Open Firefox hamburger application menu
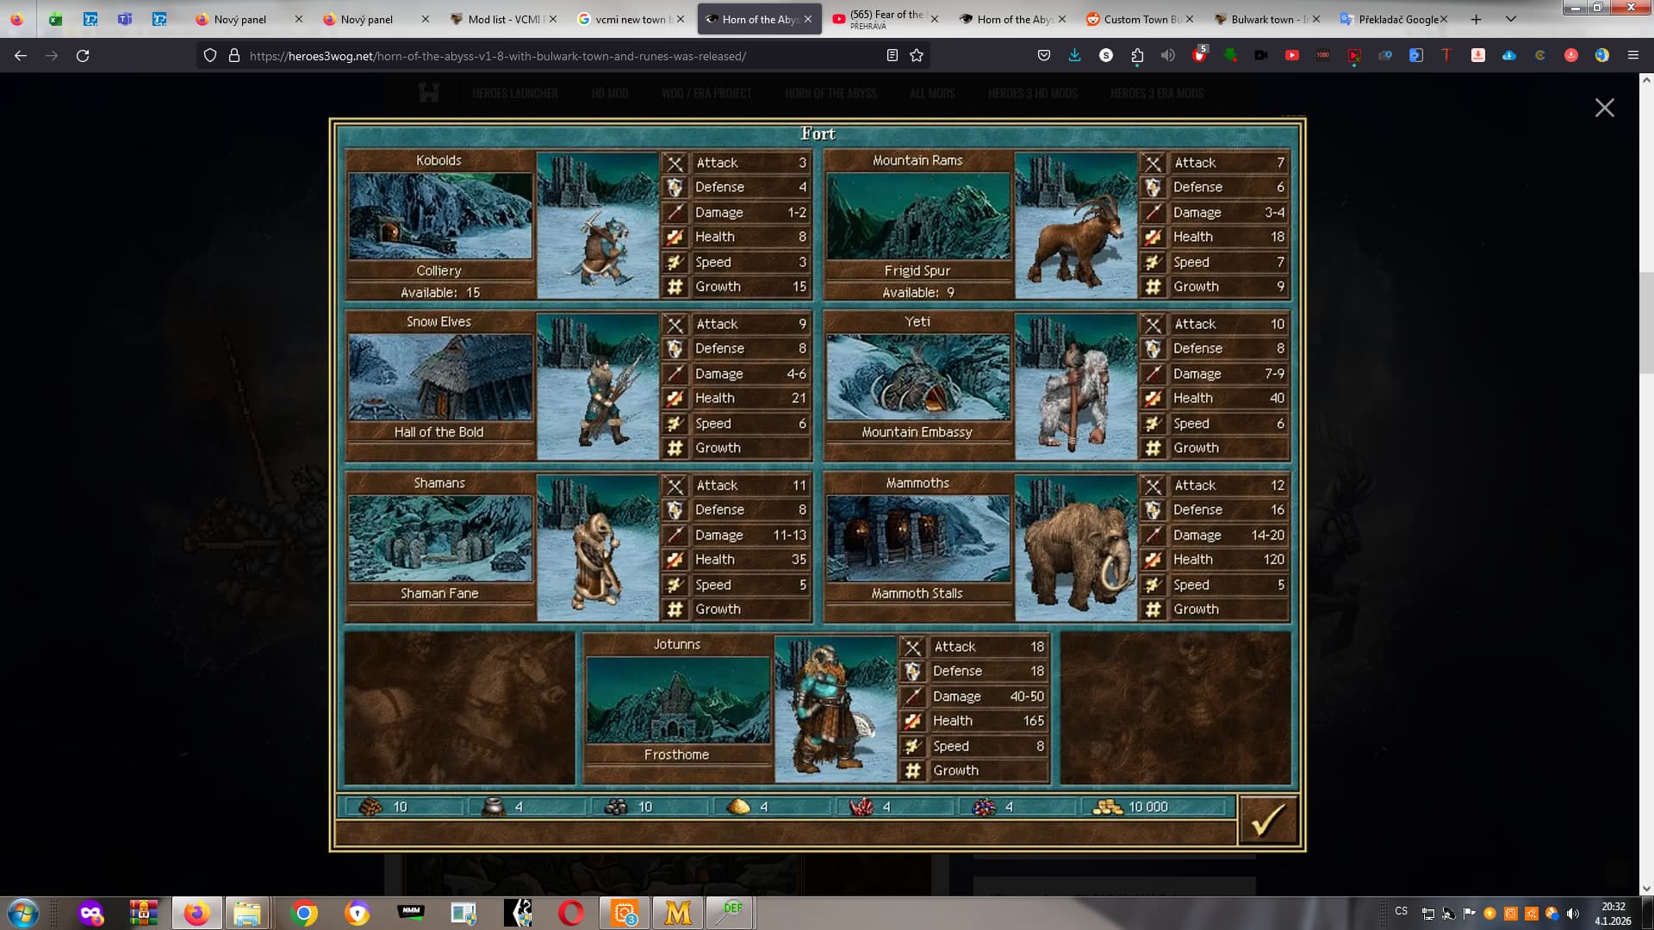The width and height of the screenshot is (1654, 930). (1632, 56)
